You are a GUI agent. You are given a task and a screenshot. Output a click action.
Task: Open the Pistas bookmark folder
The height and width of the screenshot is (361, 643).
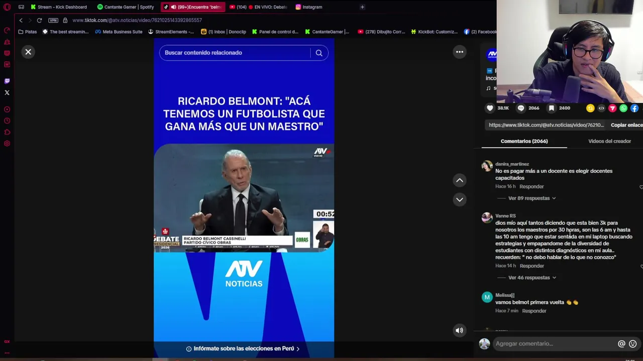[27, 32]
